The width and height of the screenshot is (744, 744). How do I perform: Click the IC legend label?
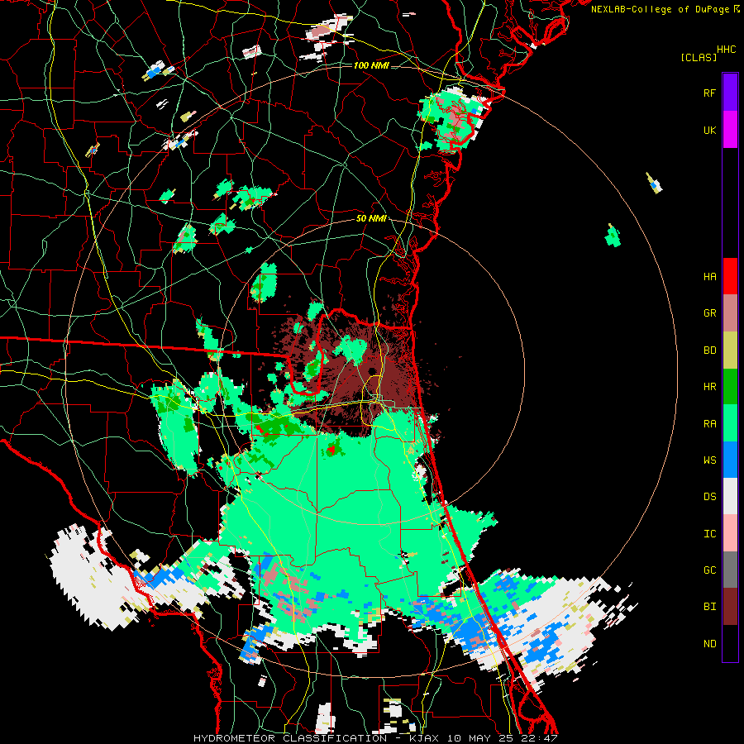click(x=709, y=534)
